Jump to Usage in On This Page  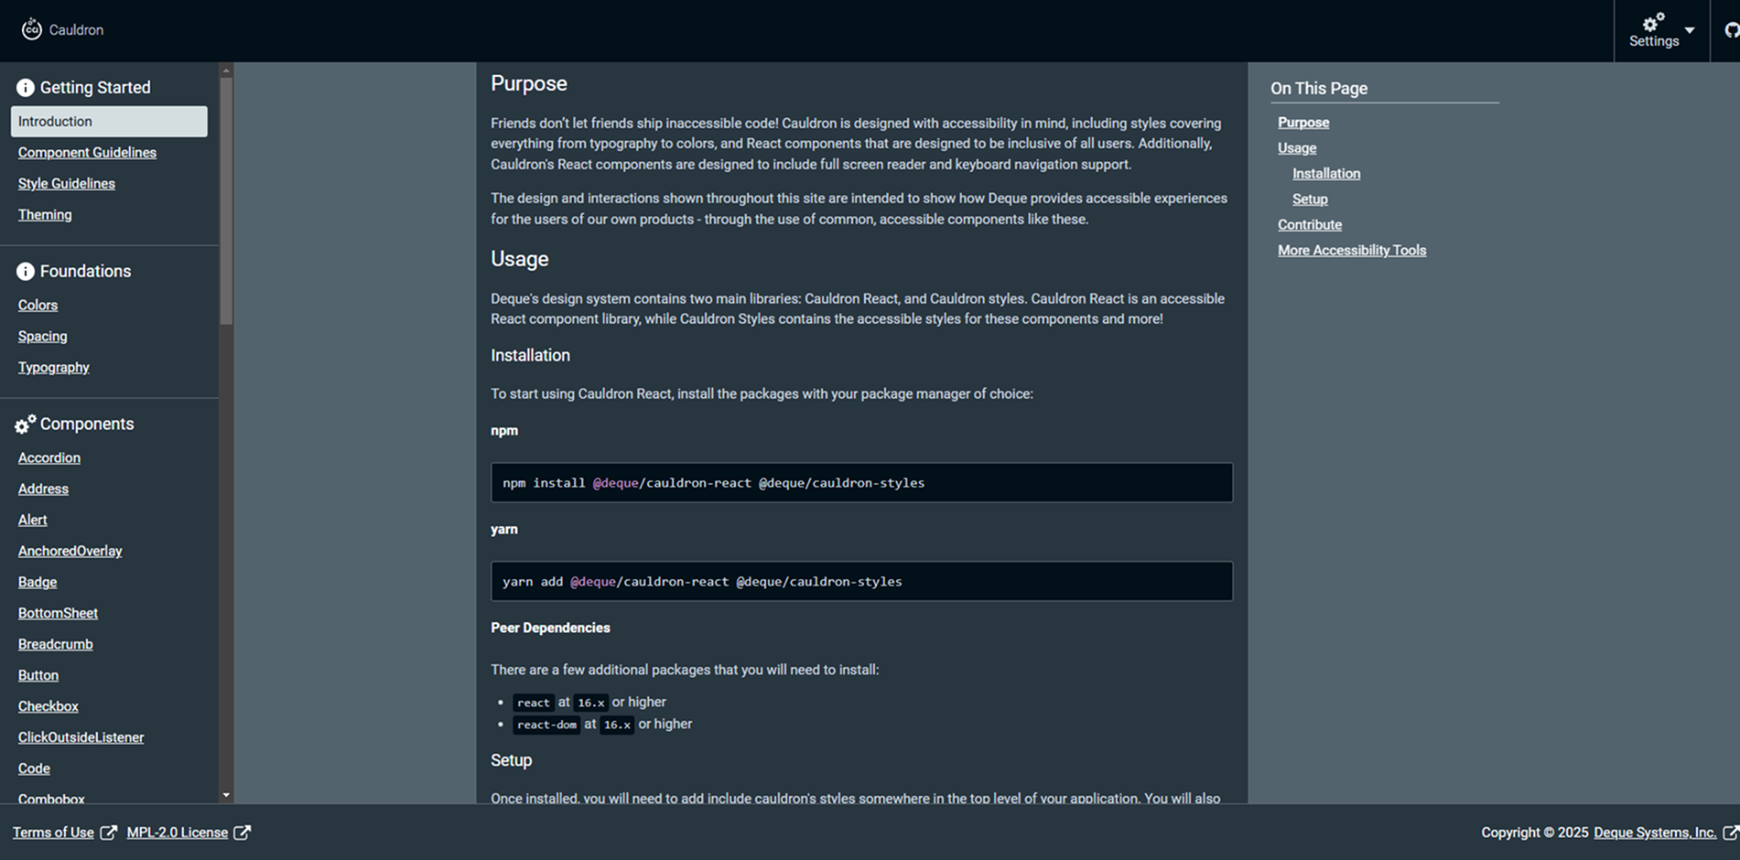(1297, 148)
